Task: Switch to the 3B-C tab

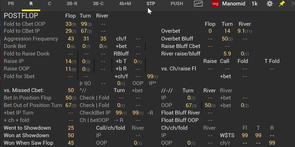Action: click(98, 4)
